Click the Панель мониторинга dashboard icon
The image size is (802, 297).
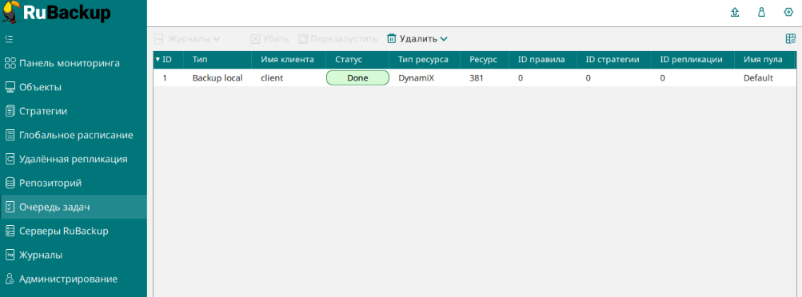(x=10, y=63)
